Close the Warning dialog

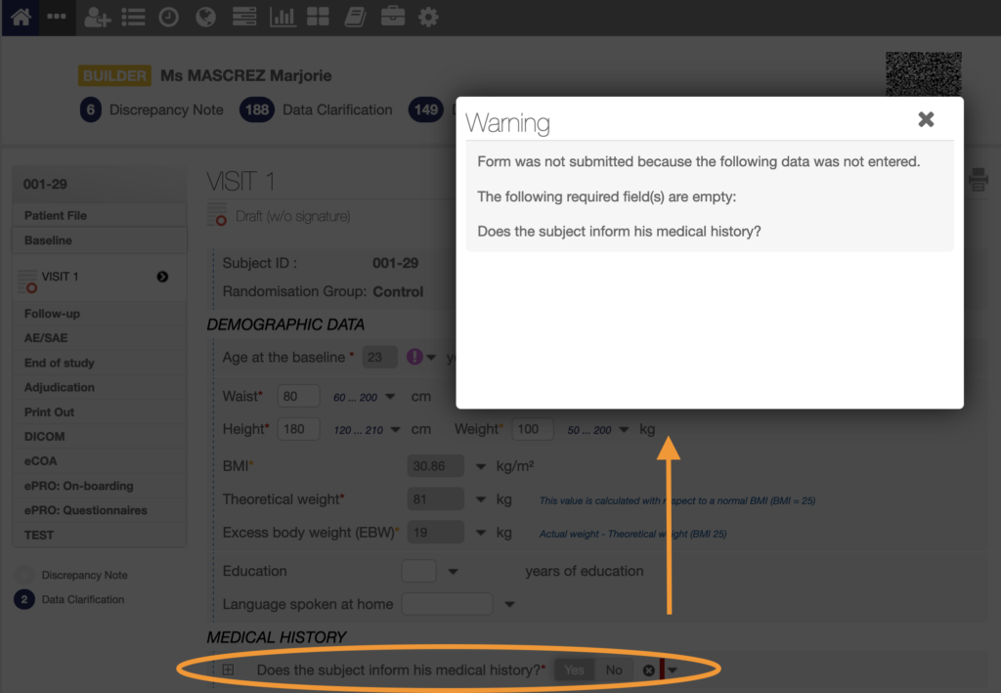(x=926, y=119)
